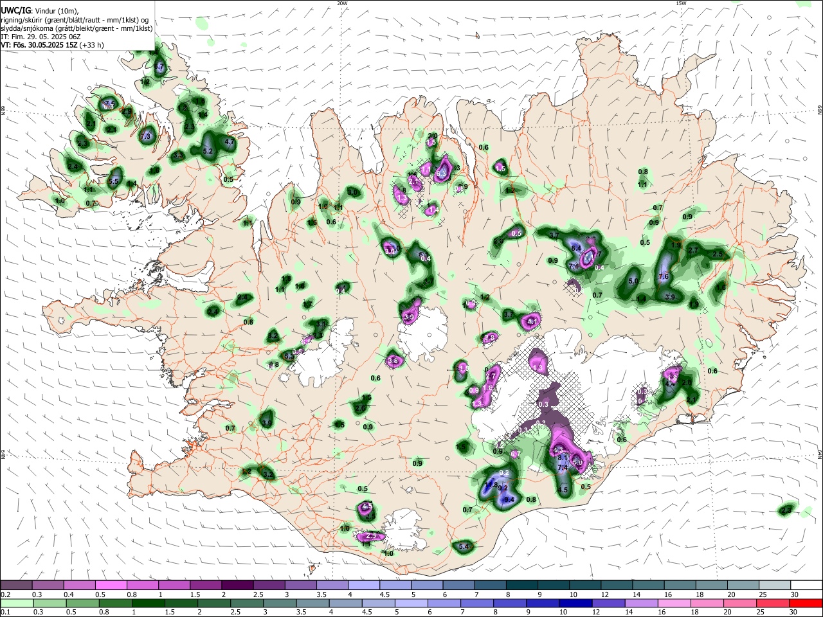Screen dimensions: 823x617
Task: Click the slydda/snjókoma legend description line
Action: pyautogui.click(x=77, y=28)
